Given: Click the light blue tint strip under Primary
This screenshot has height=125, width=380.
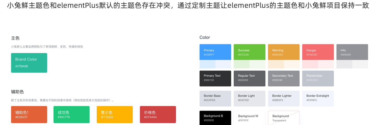Looking at the screenshot, I should pyautogui.click(x=215, y=64).
